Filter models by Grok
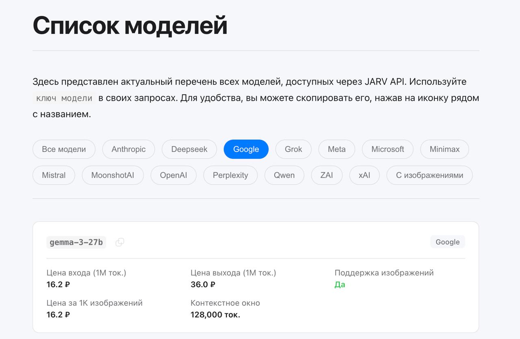This screenshot has height=339, width=520. coord(293,149)
